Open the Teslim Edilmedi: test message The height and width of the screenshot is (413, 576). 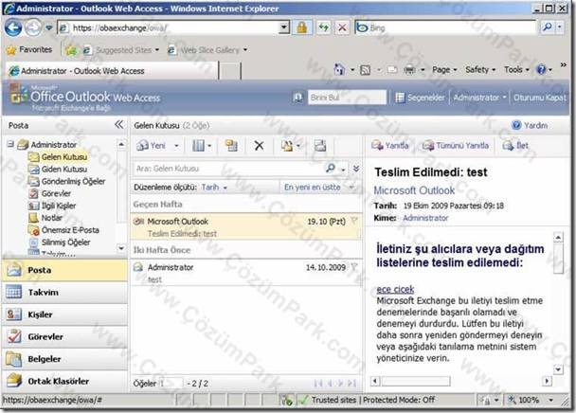click(245, 227)
